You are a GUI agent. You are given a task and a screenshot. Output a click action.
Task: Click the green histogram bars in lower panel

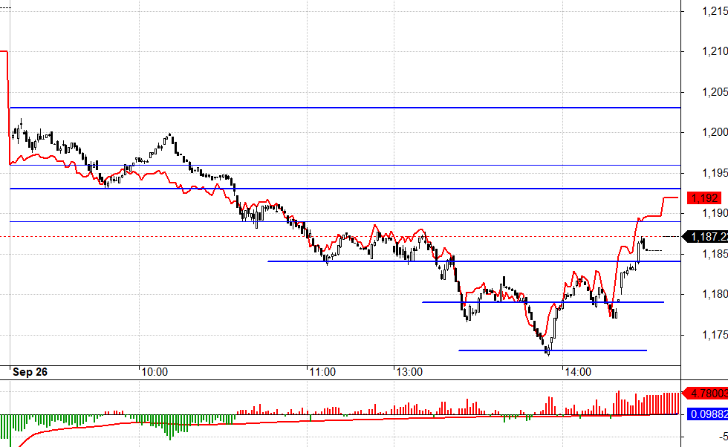coord(30,422)
